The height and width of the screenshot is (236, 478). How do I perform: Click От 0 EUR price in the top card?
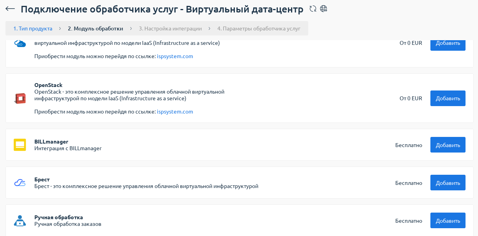[411, 43]
